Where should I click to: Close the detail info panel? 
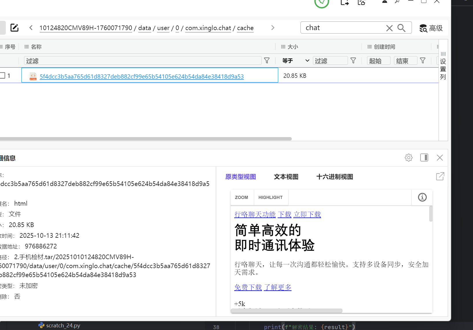pyautogui.click(x=440, y=158)
